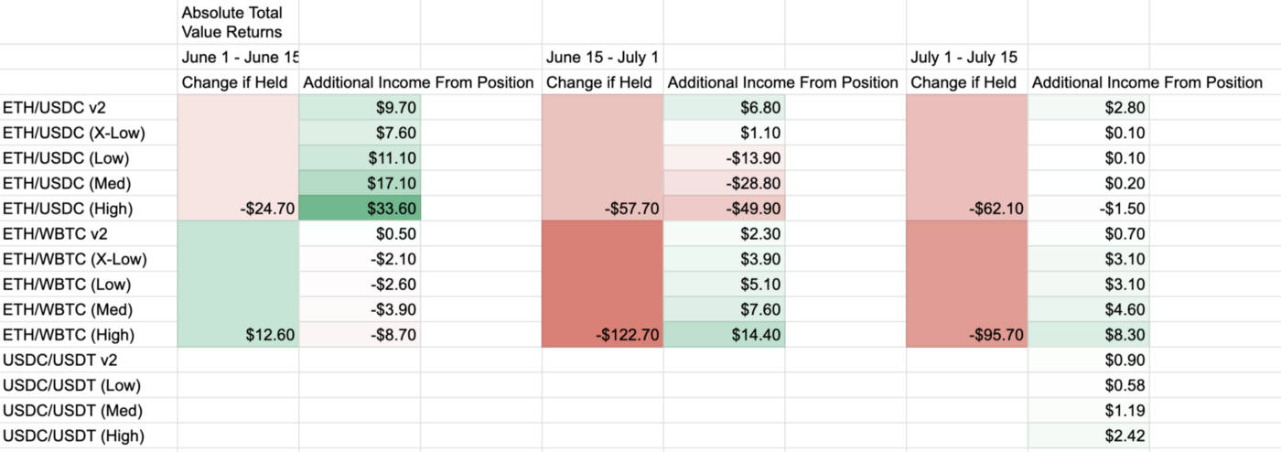Click the -$49.90 cell
The height and width of the screenshot is (452, 1281).
(724, 209)
